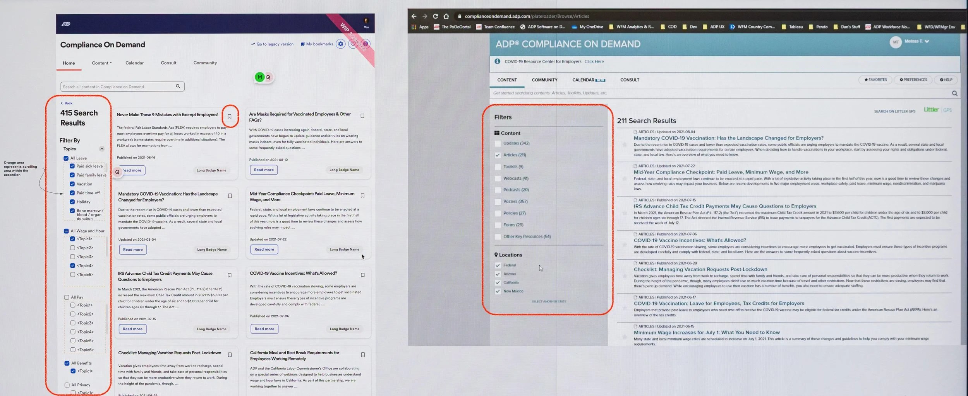968x396 pixels.
Task: Collapse the Topics accordion chevron
Action: coord(101,149)
